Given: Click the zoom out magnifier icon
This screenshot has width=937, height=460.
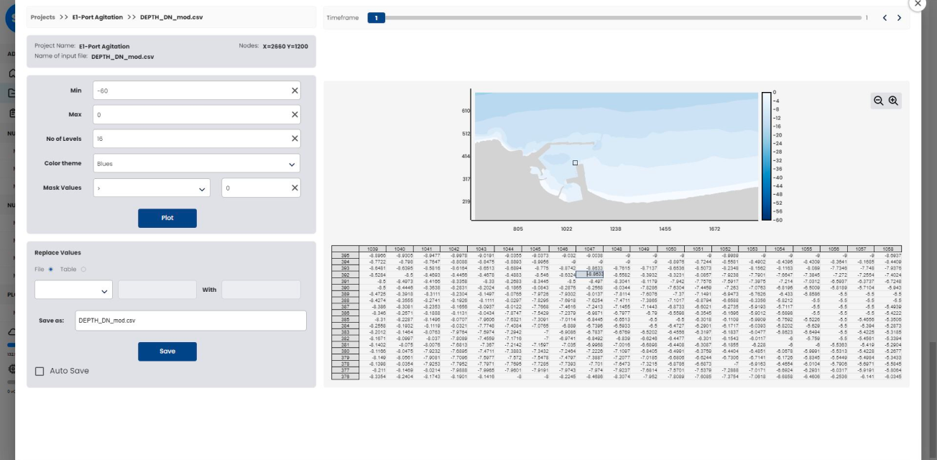Looking at the screenshot, I should click(x=878, y=101).
